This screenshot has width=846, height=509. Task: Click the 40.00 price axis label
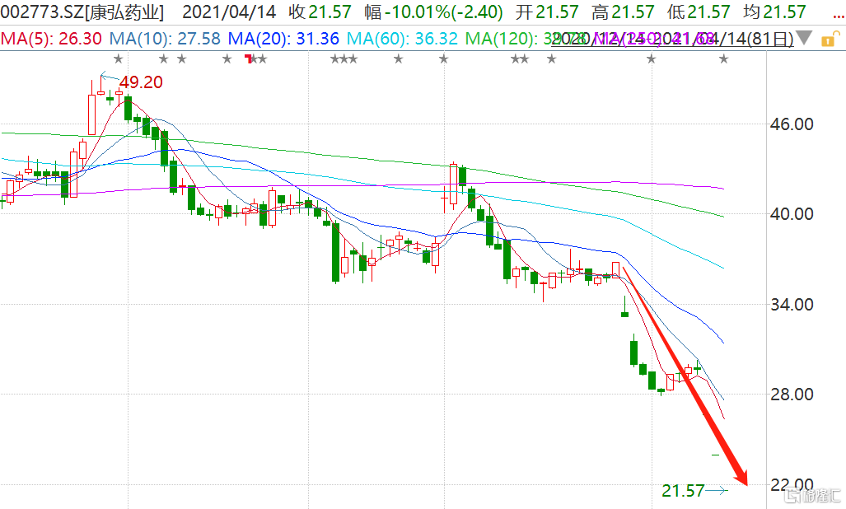point(792,214)
